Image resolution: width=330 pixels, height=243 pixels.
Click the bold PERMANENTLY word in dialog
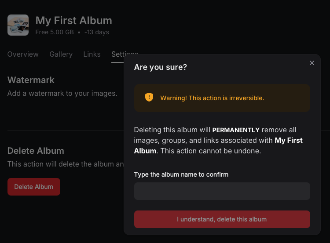pyautogui.click(x=236, y=130)
